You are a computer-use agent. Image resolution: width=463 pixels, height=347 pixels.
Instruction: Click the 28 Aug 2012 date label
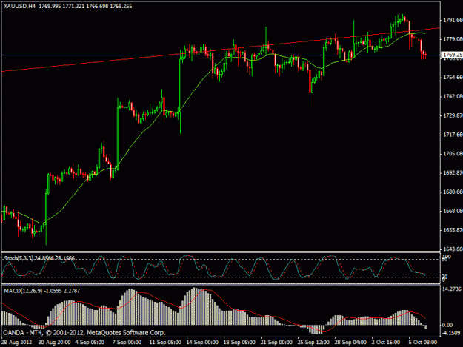point(16,343)
